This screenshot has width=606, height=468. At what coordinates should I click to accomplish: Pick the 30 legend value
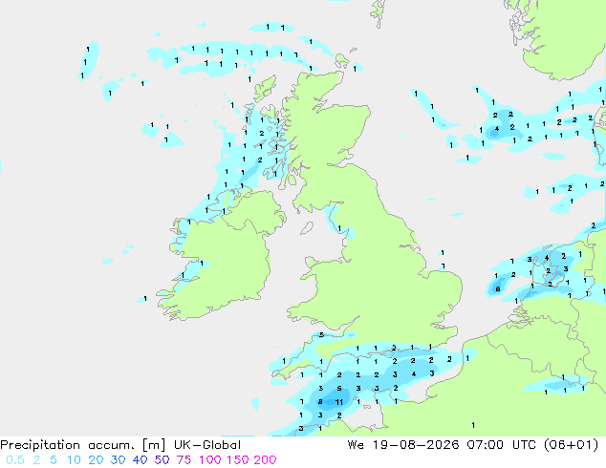pos(118,460)
